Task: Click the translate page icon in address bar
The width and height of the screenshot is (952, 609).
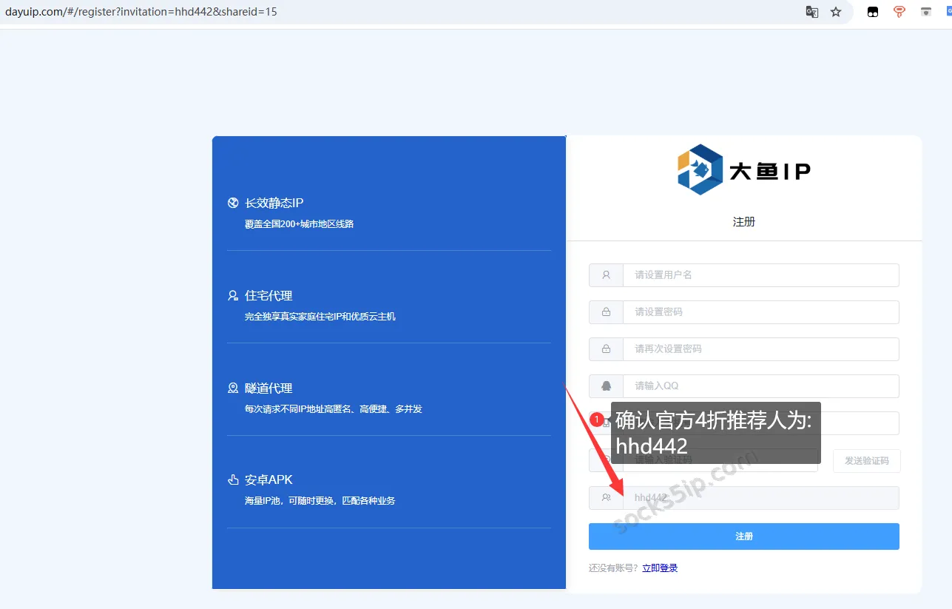Action: pos(812,12)
